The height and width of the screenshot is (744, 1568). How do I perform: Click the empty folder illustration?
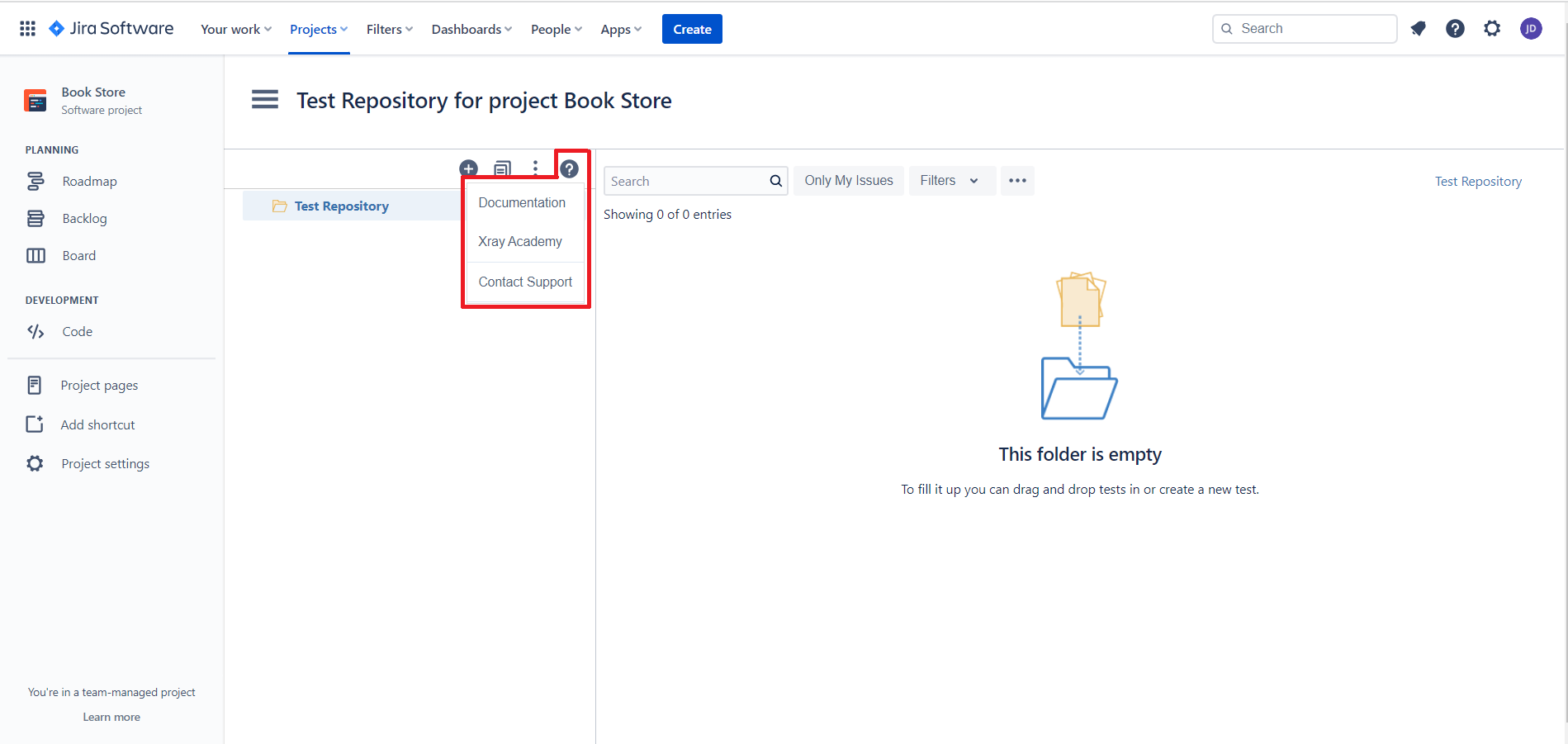pos(1080,345)
